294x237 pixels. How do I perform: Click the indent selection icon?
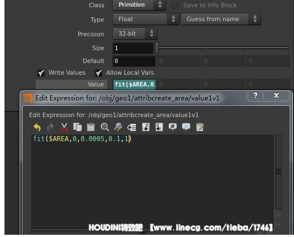coord(146,127)
